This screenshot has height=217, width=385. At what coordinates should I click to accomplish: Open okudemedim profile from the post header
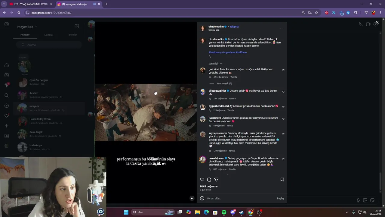coord(216,27)
